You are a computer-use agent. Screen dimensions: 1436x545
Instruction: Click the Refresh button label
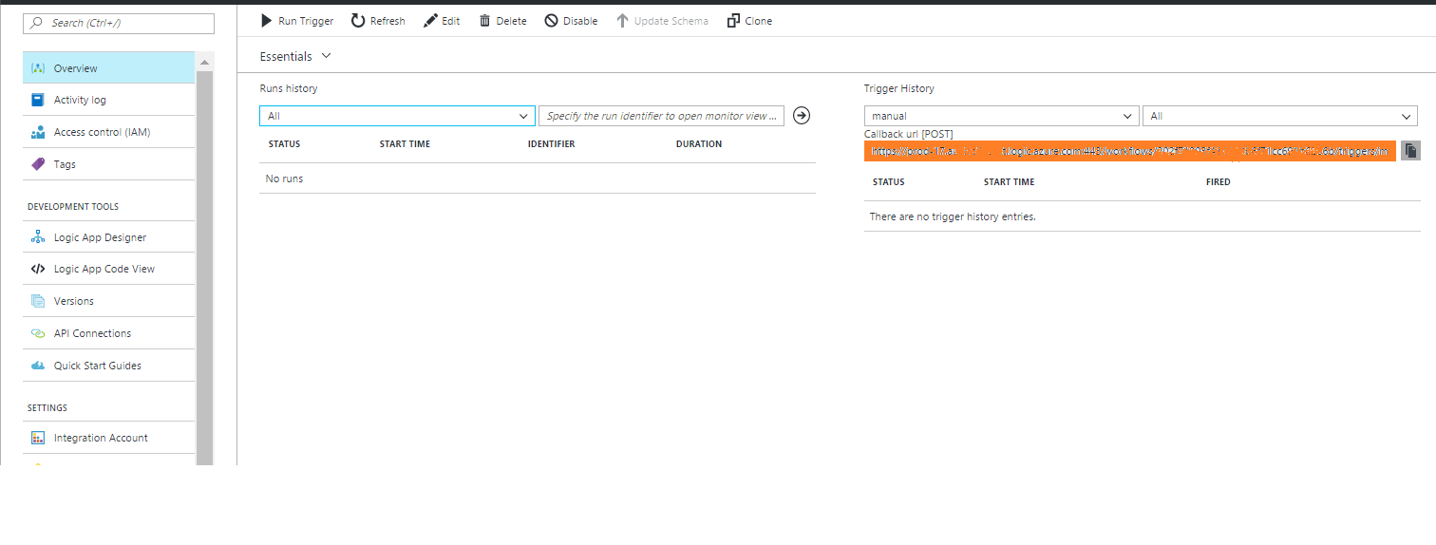coord(387,21)
